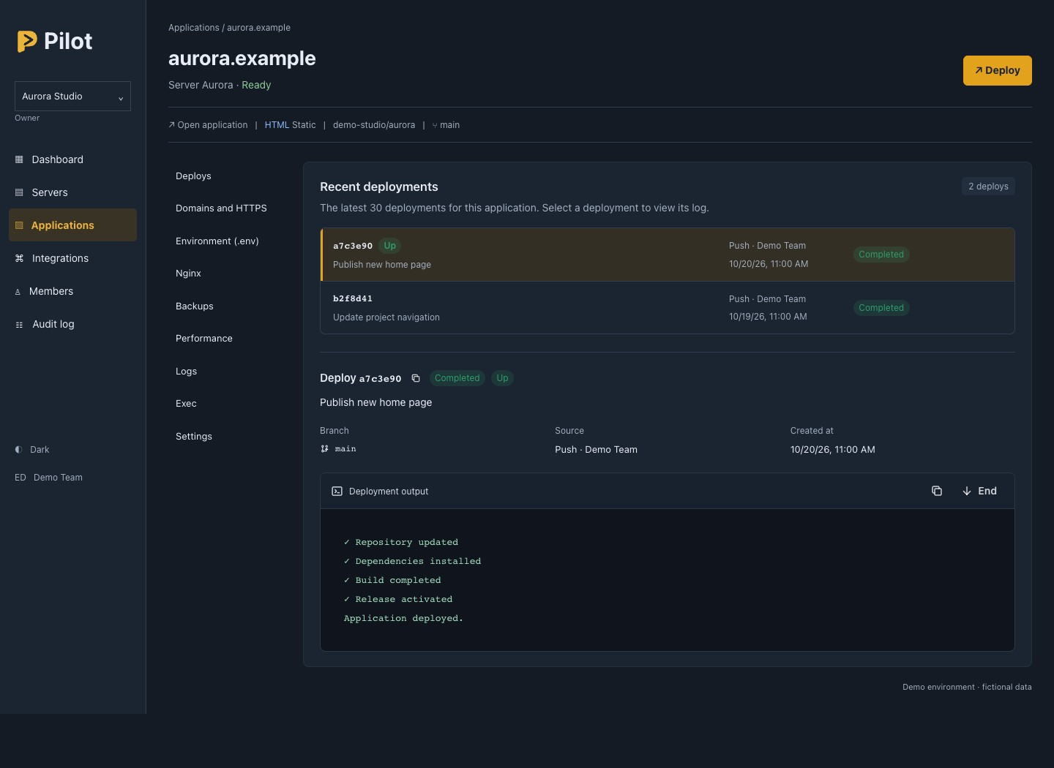The width and height of the screenshot is (1054, 768).
Task: Click the Applications icon in sidebar
Action: tap(19, 225)
